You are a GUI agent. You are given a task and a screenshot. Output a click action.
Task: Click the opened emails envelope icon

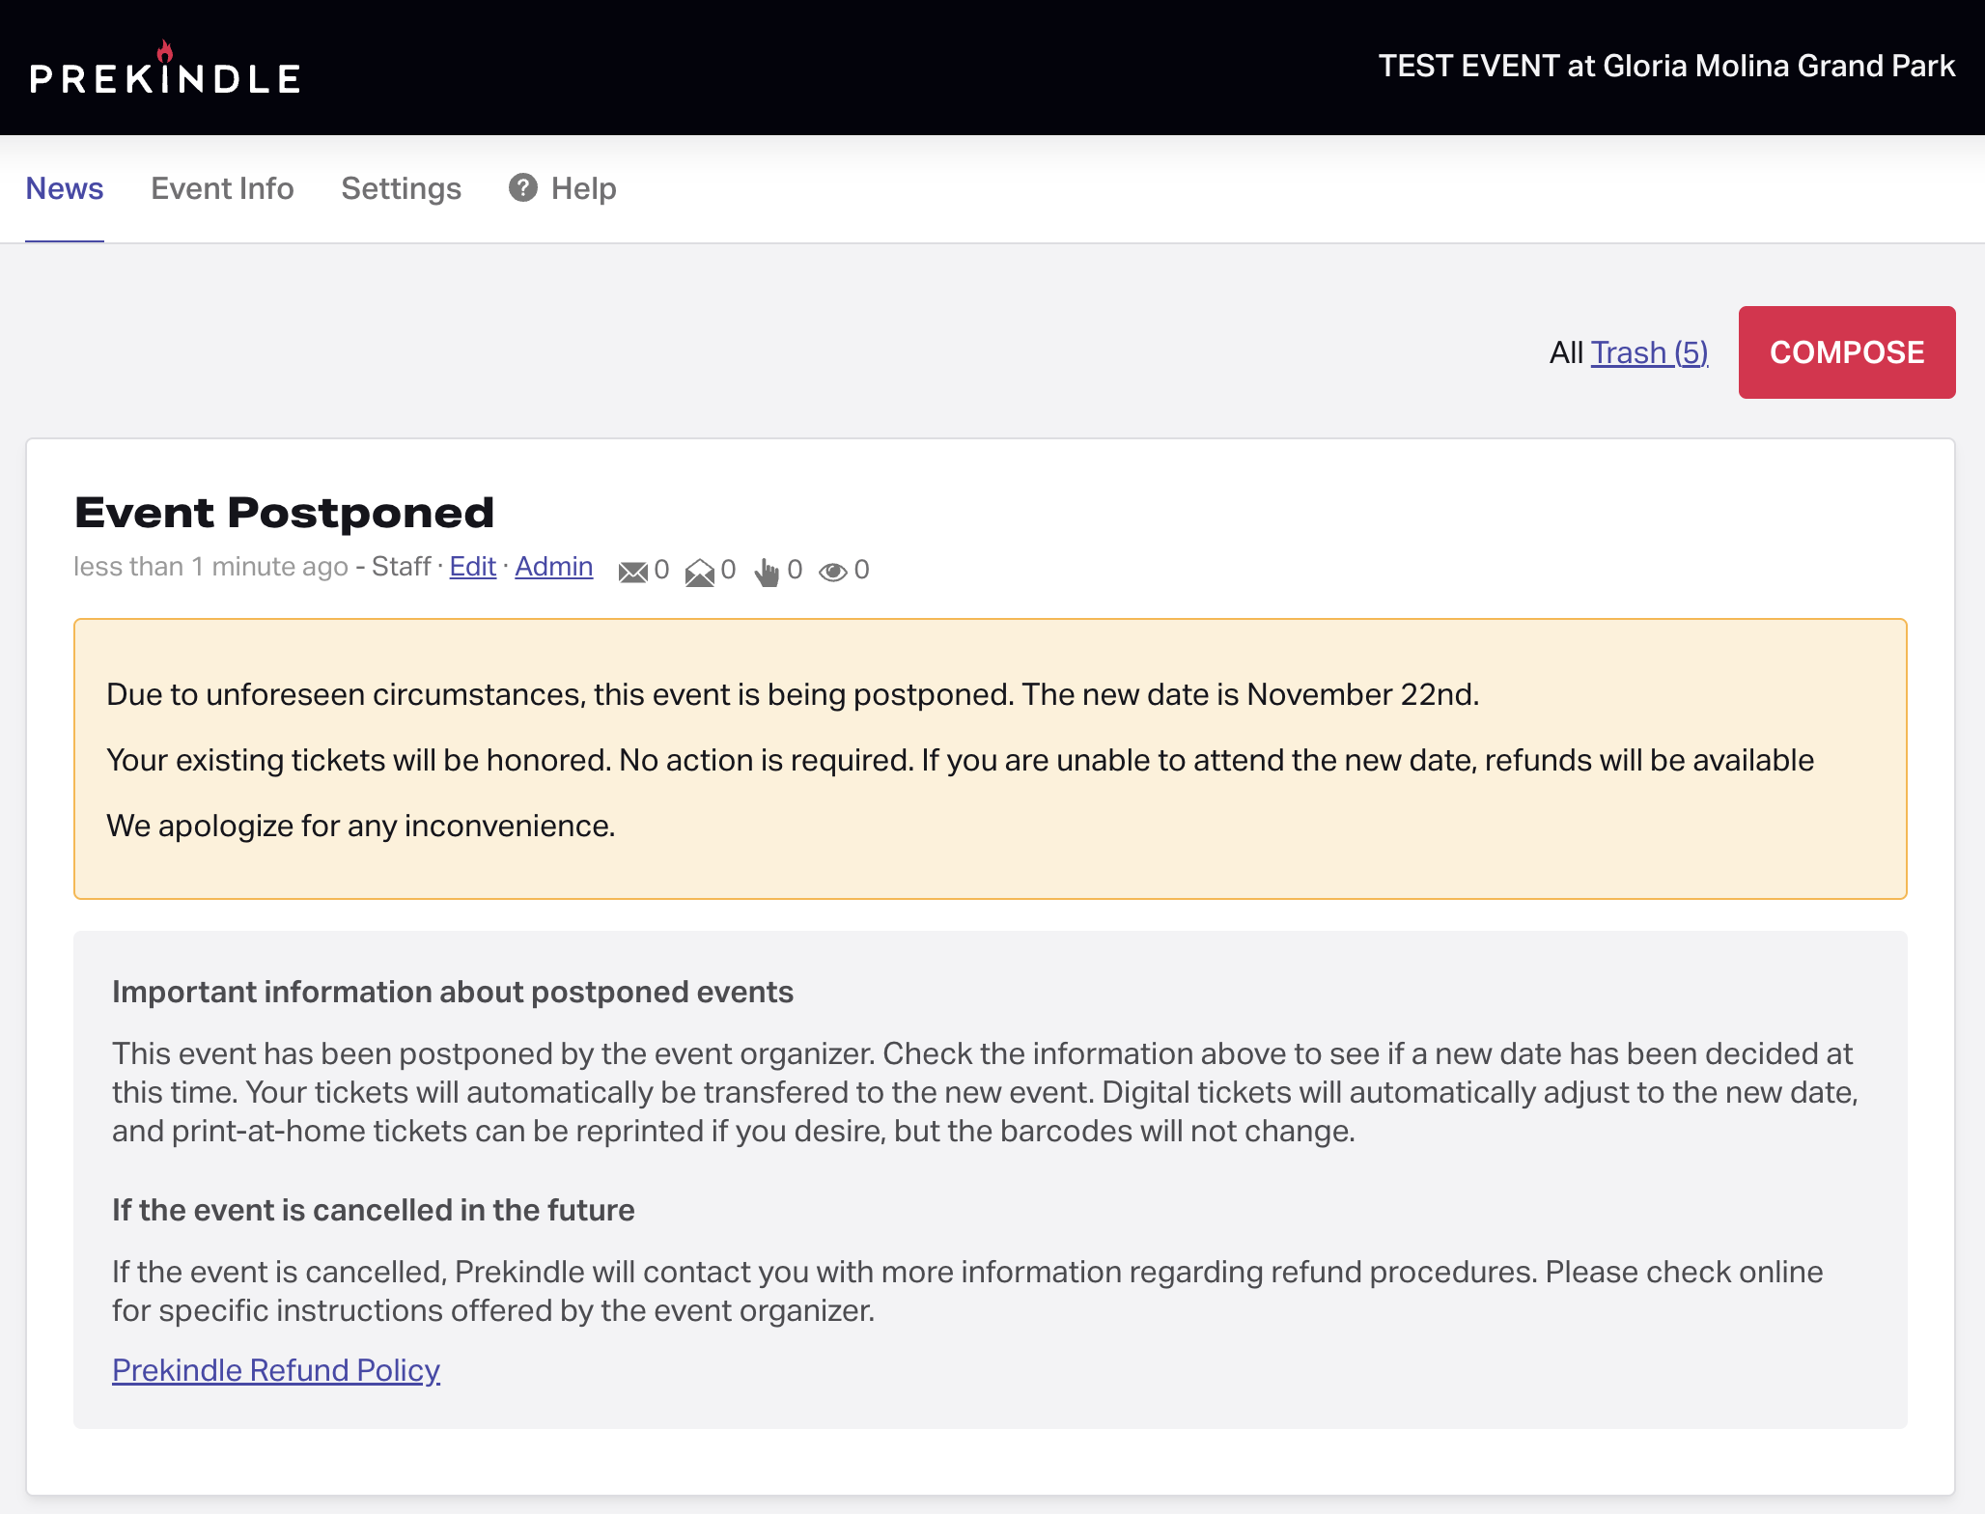pyautogui.click(x=700, y=572)
